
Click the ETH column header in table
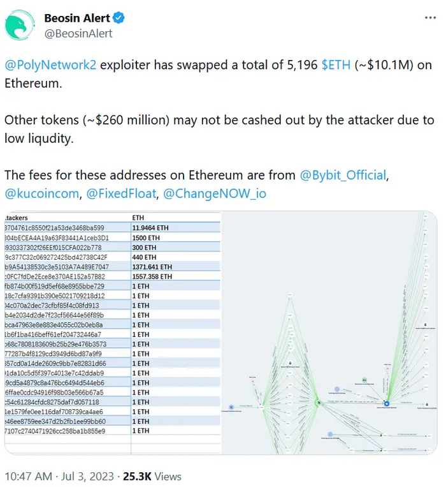(x=138, y=218)
